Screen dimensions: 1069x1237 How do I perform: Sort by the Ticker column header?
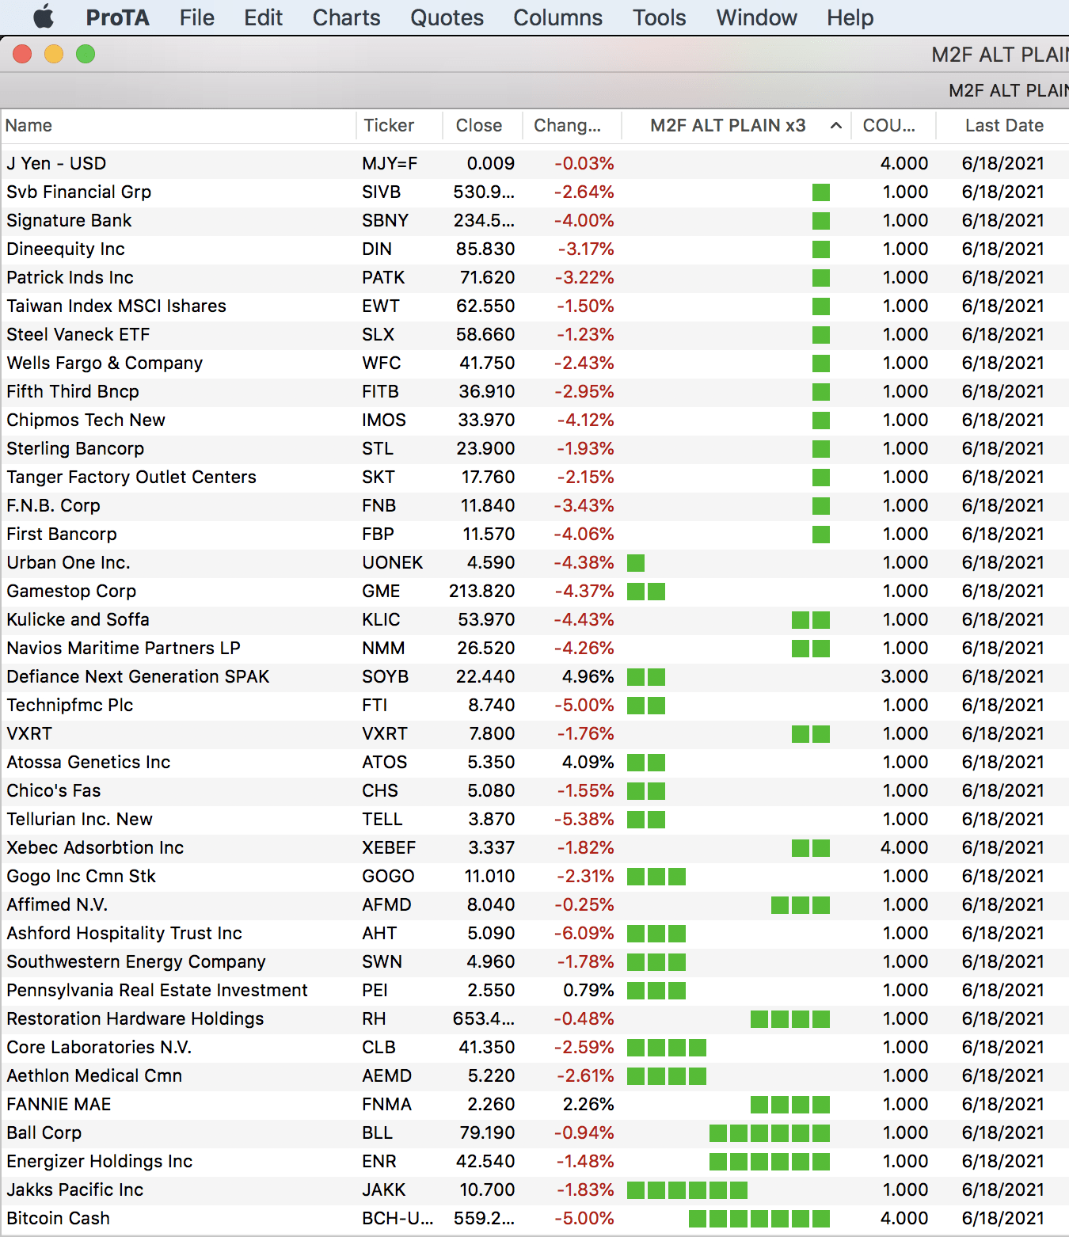399,125
